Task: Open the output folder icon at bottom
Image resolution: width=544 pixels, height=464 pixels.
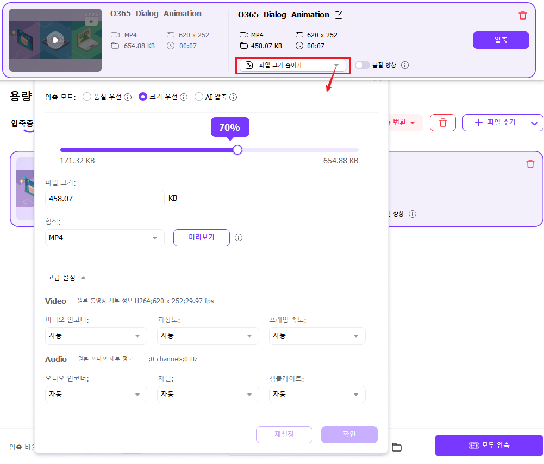Action: [396, 447]
